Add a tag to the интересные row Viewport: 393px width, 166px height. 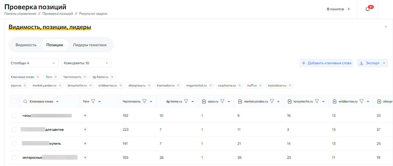[85, 157]
